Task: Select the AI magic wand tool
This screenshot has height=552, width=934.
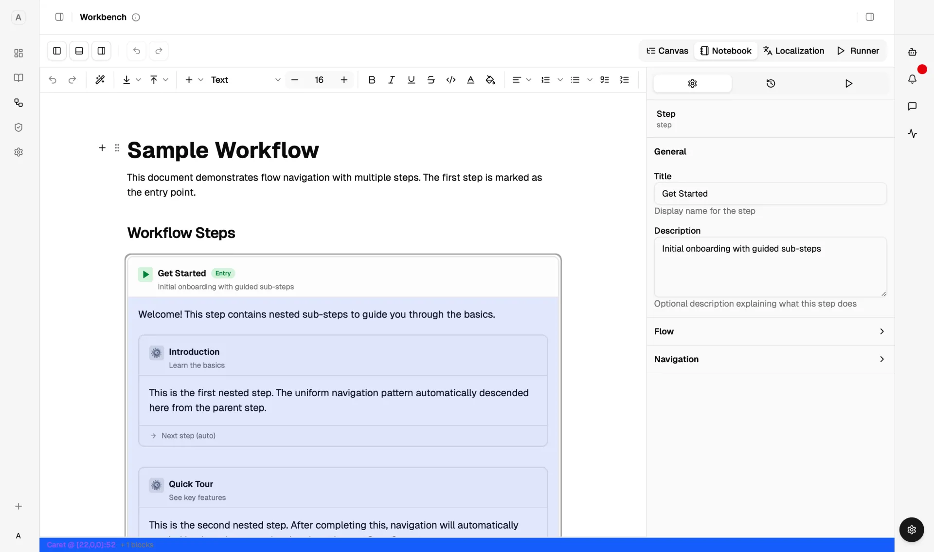Action: [x=100, y=80]
